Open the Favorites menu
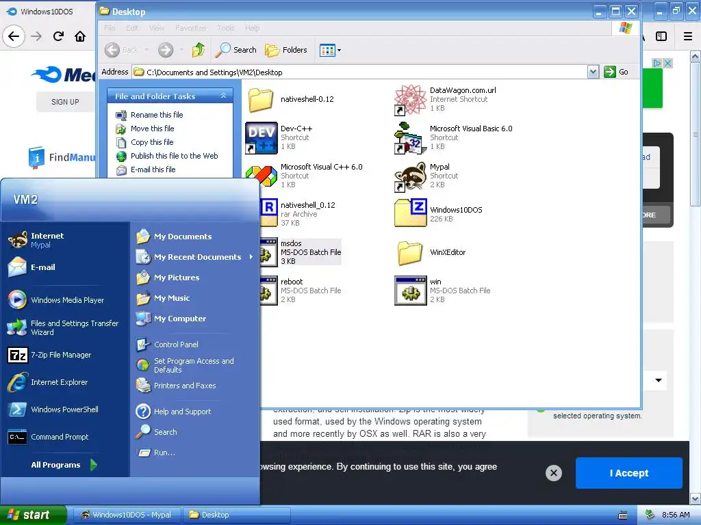 click(x=191, y=28)
